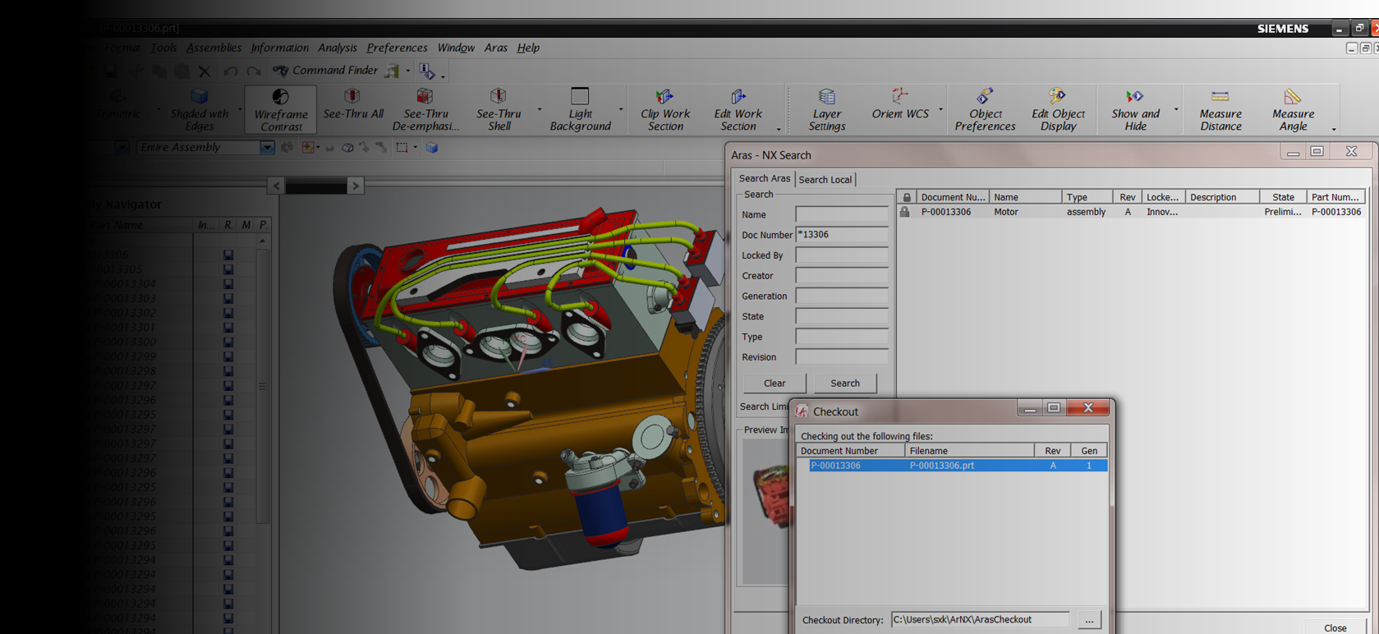Toggle the Light Background option
Viewport: 1379px width, 634px height.
pos(580,109)
